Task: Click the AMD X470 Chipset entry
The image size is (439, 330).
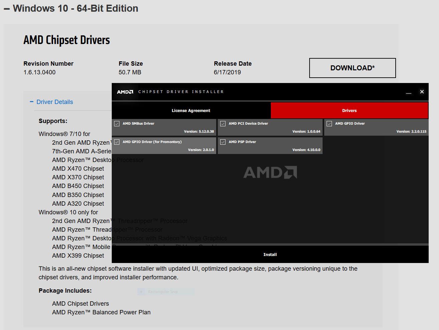Action: 78,169
